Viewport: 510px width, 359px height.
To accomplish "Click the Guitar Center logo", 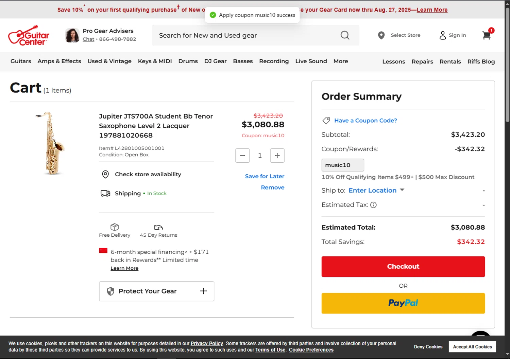I will tap(29, 35).
